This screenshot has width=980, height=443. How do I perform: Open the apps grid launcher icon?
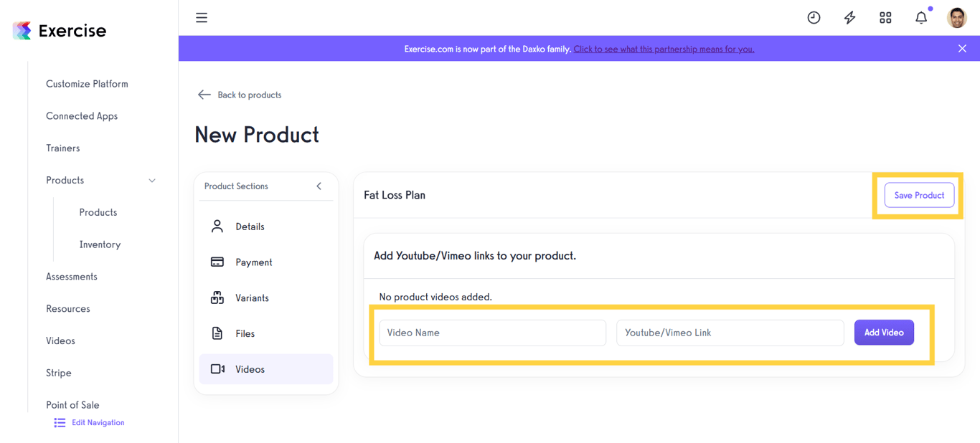[x=885, y=17]
